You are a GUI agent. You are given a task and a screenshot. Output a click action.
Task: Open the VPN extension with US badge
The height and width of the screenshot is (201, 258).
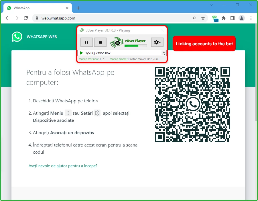pyautogui.click(x=215, y=18)
